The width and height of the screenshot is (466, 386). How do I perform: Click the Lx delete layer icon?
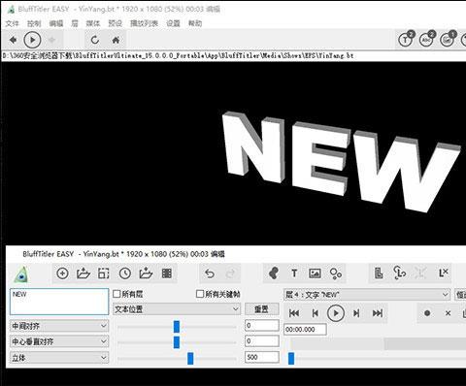tap(443, 273)
